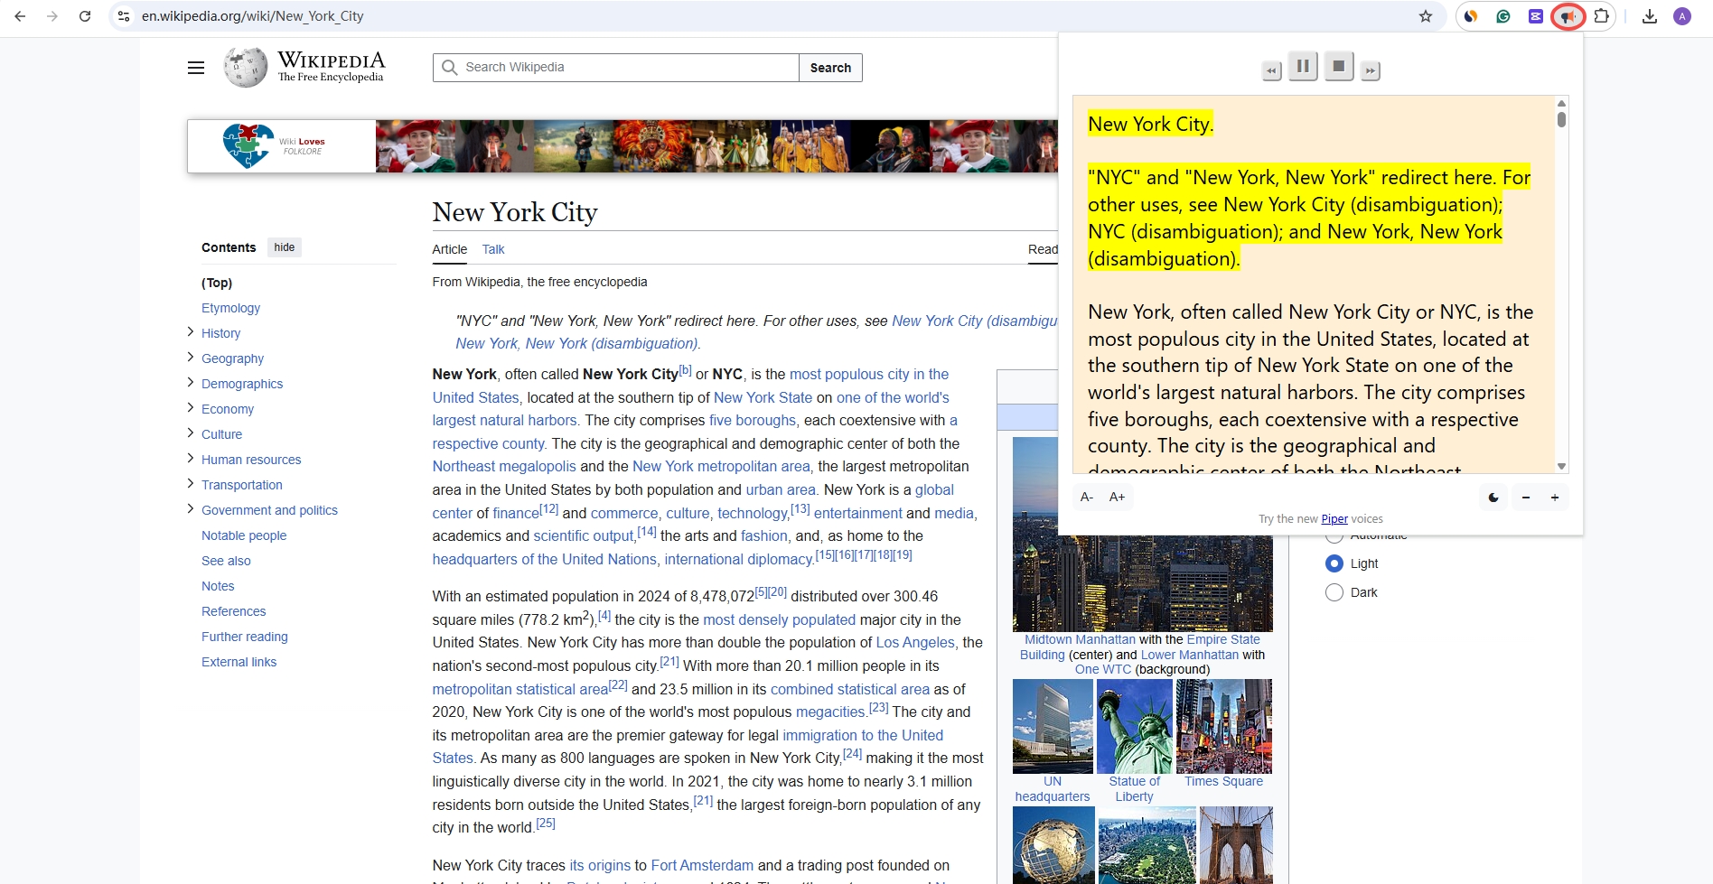Open the Piper voices link
The height and width of the screenshot is (884, 1713).
pyautogui.click(x=1334, y=519)
